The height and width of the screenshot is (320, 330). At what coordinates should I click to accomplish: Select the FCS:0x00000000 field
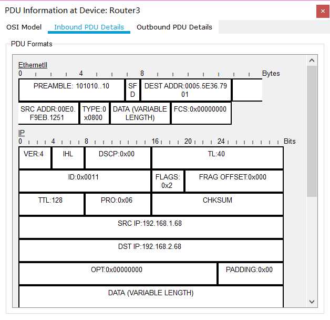201,113
